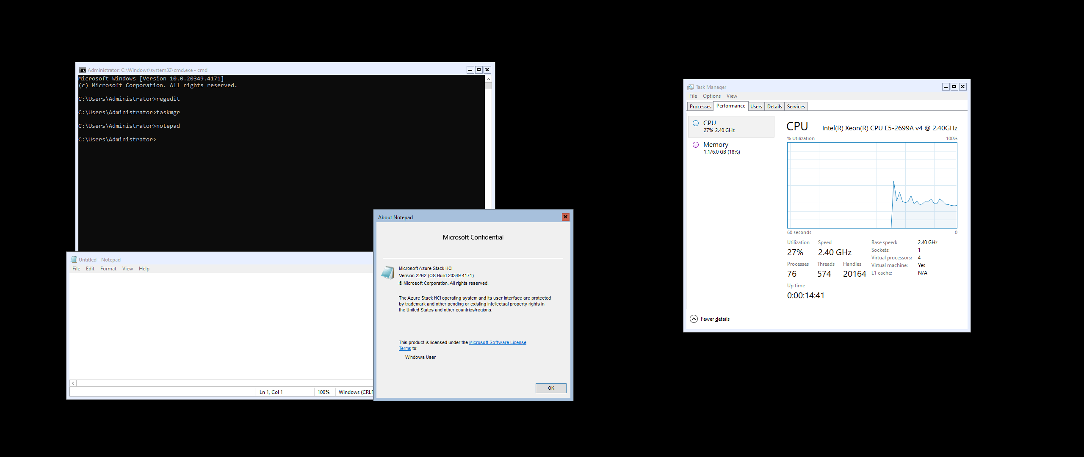Select the Memory performance item
Viewport: 1084px width, 457px height.
click(731, 148)
